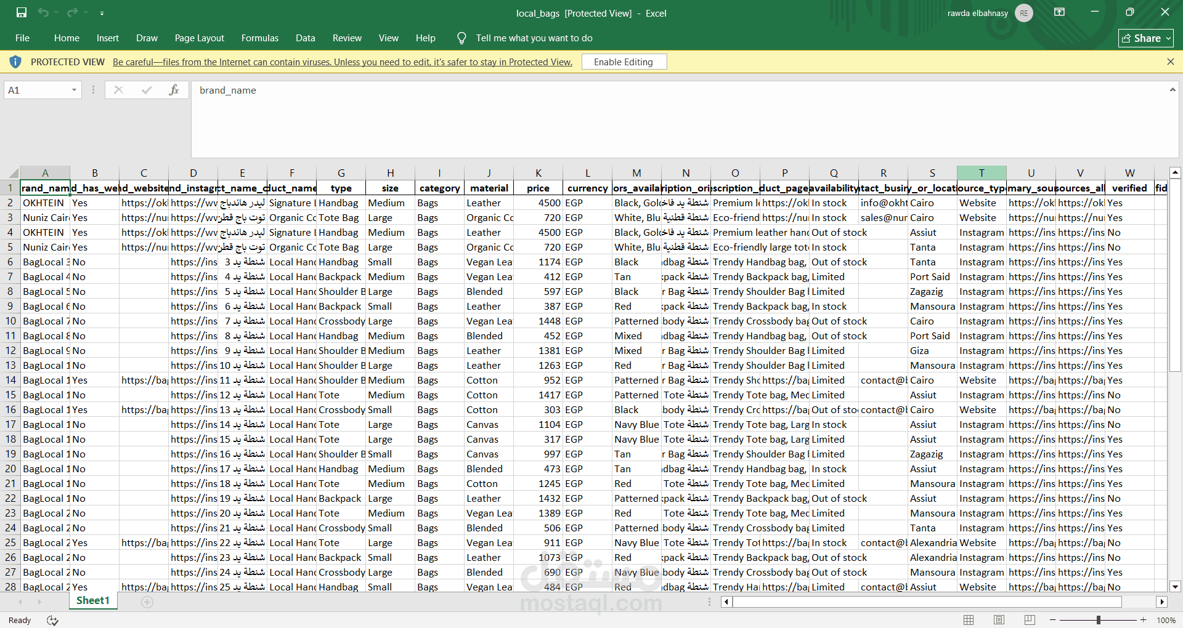This screenshot has height=628, width=1183.
Task: Select Normal view icon in status bar
Action: click(x=969, y=620)
